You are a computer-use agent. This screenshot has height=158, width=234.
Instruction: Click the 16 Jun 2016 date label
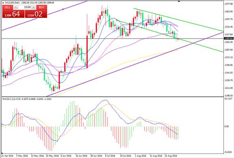(x=81, y=156)
